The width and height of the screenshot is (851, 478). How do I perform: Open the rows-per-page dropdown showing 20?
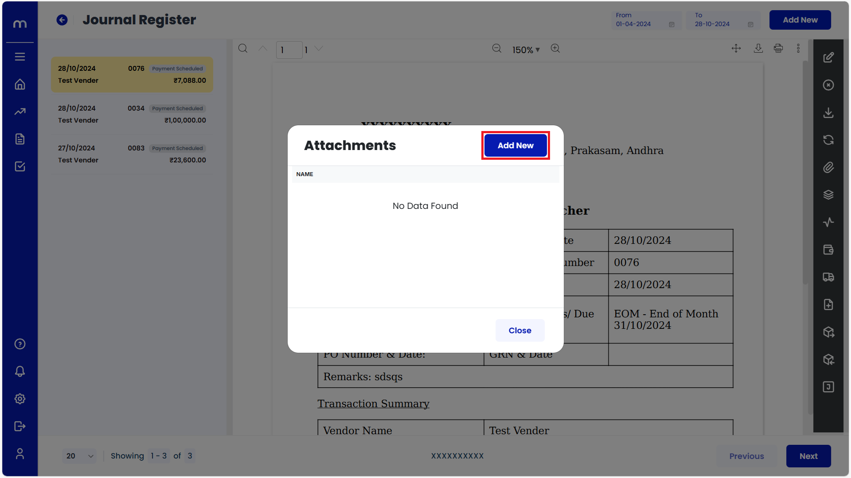pyautogui.click(x=80, y=456)
